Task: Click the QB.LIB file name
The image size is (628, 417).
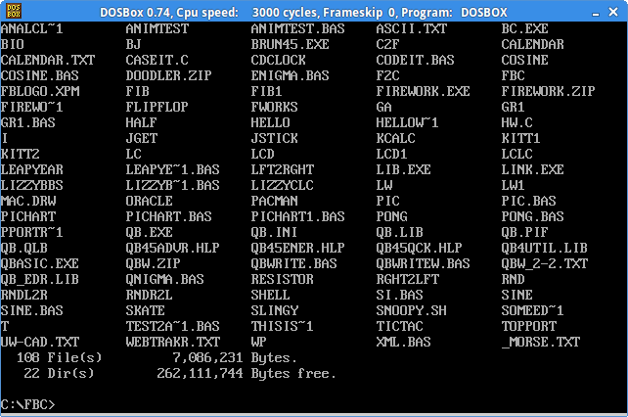Action: click(399, 232)
